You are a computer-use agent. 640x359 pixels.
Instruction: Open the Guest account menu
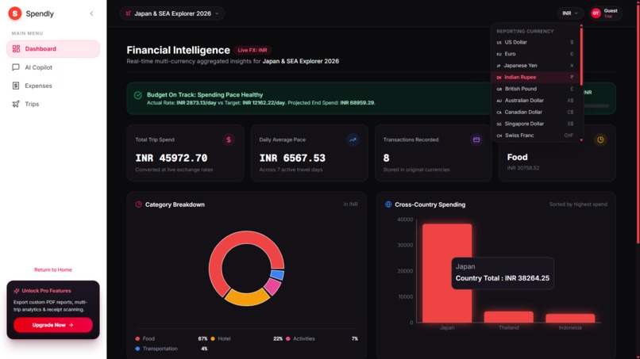[x=605, y=13]
